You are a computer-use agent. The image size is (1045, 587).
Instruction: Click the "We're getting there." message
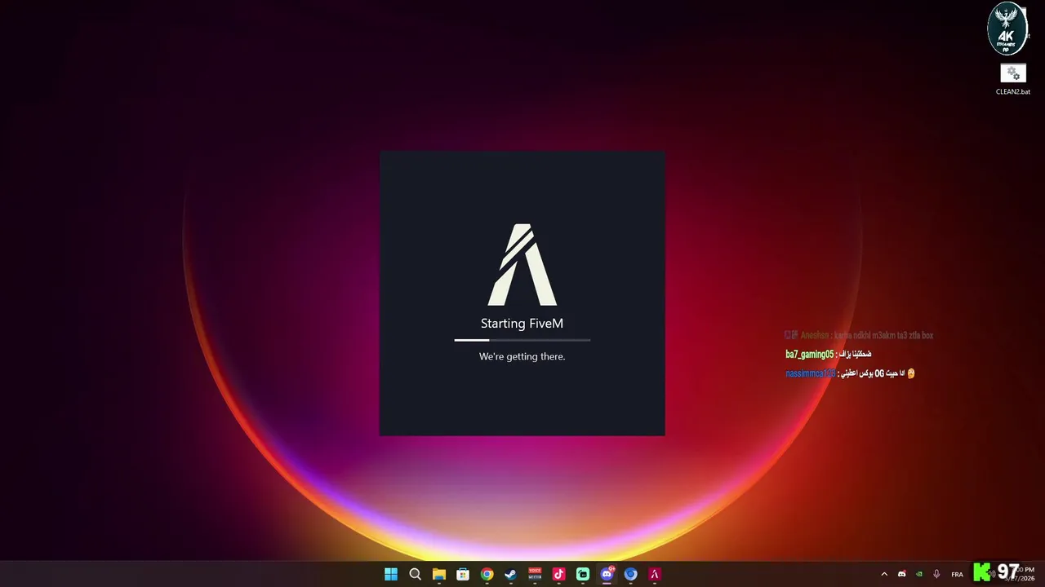click(522, 356)
